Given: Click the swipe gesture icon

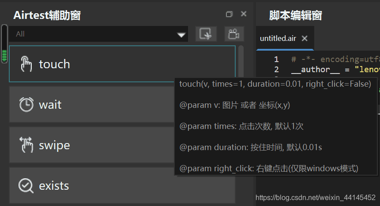Looking at the screenshot, I should pos(26,145).
